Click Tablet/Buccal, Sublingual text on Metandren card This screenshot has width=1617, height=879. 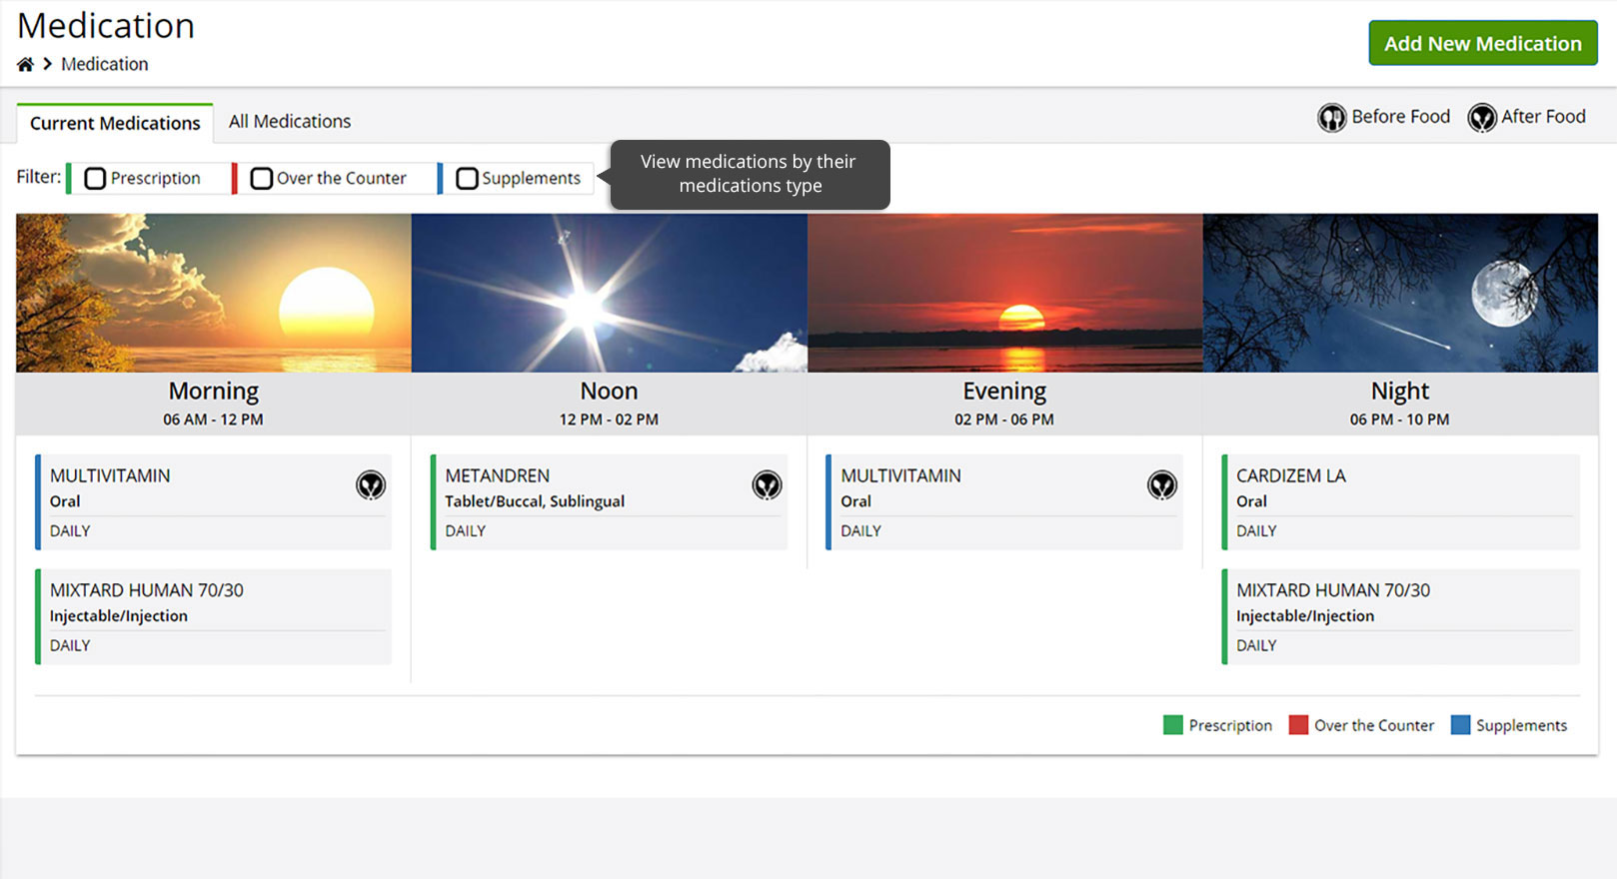[x=535, y=501]
